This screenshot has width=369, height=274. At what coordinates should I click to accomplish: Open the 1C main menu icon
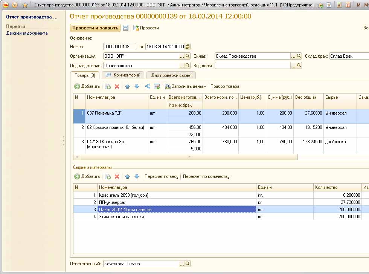6,5
